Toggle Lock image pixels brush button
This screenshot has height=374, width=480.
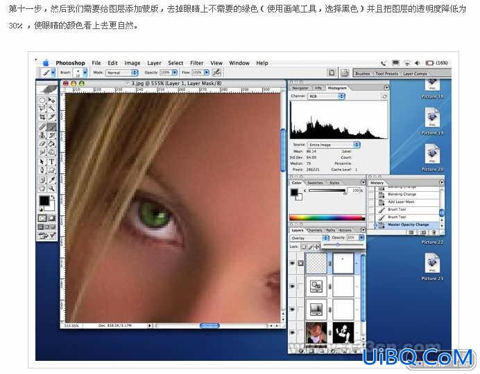(310, 247)
